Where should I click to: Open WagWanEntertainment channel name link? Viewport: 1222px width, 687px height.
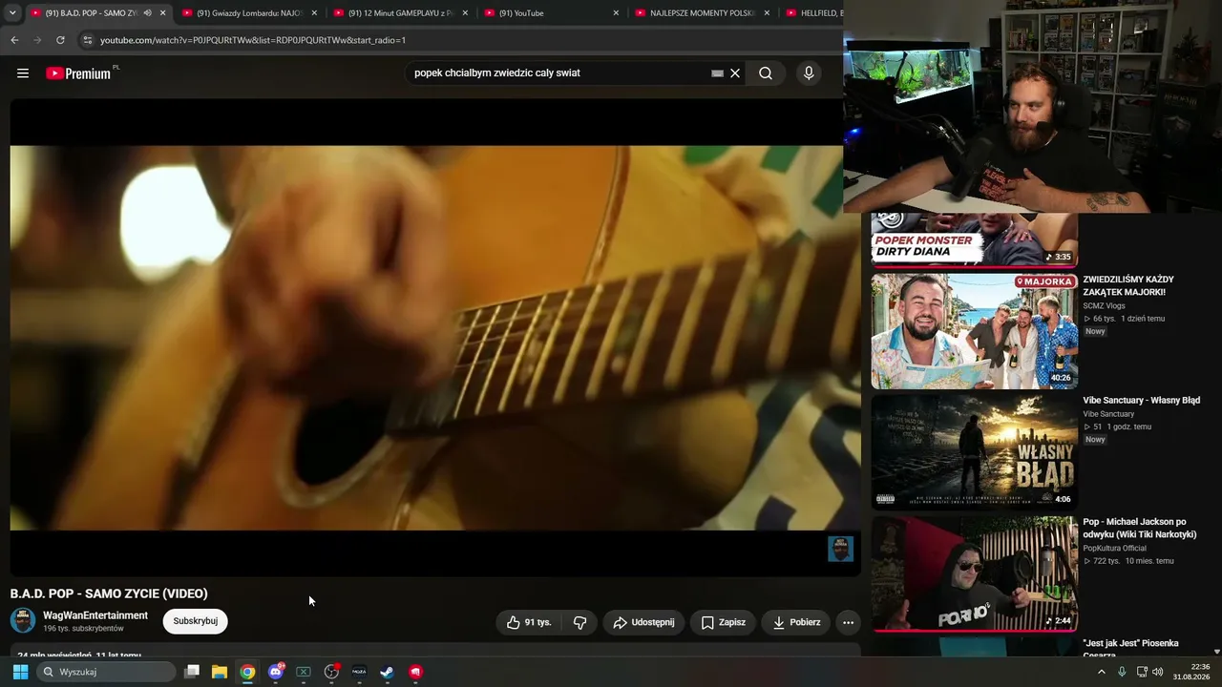point(95,615)
